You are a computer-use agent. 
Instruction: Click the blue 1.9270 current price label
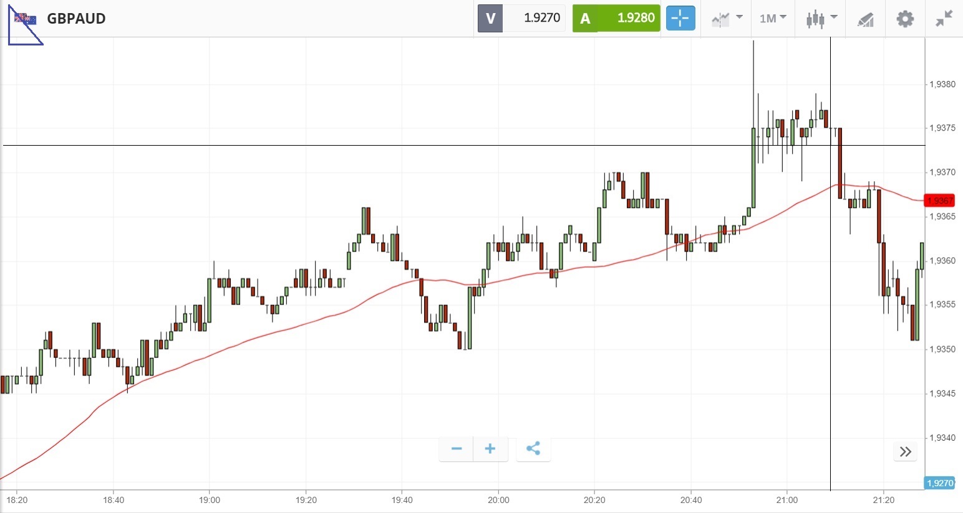(x=939, y=483)
